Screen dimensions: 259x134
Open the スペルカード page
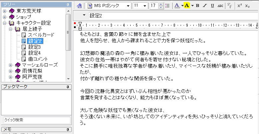41,35
